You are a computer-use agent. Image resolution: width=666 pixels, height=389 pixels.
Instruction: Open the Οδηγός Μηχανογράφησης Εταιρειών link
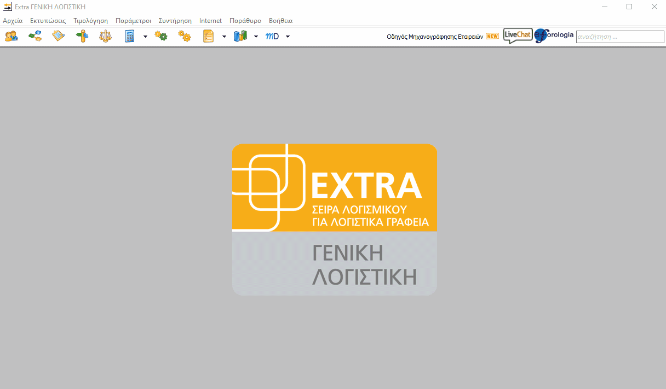pos(435,37)
